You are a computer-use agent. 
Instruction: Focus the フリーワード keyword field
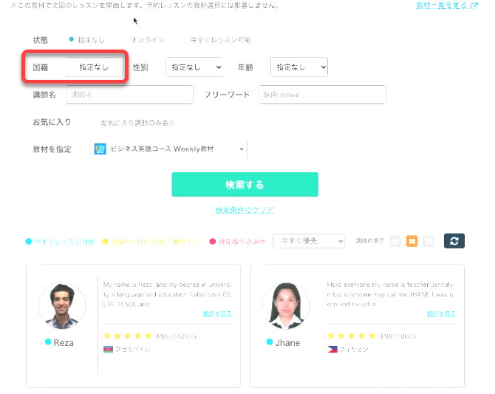322,95
